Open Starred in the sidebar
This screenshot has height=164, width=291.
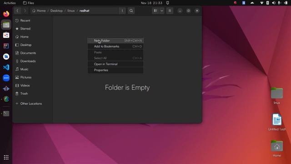tap(32, 29)
